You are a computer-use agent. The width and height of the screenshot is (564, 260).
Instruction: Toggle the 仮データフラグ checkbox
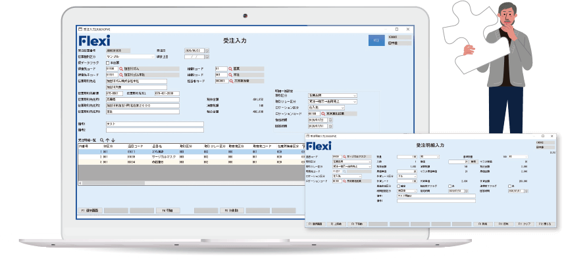(107, 63)
